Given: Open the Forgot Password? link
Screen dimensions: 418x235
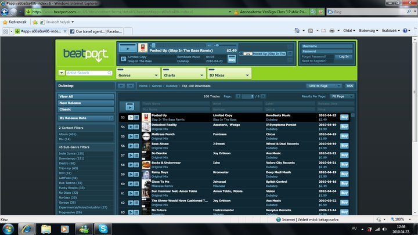Looking at the screenshot, I should click(x=313, y=56).
